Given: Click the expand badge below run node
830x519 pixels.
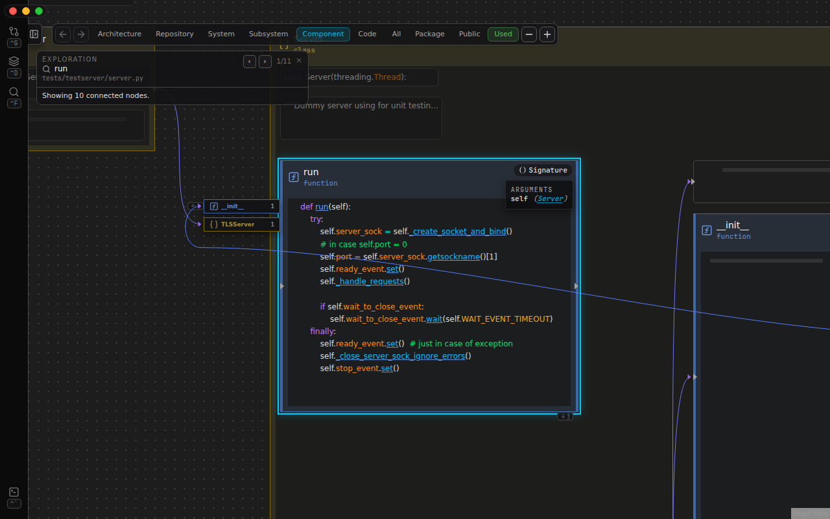Looking at the screenshot, I should (x=565, y=416).
